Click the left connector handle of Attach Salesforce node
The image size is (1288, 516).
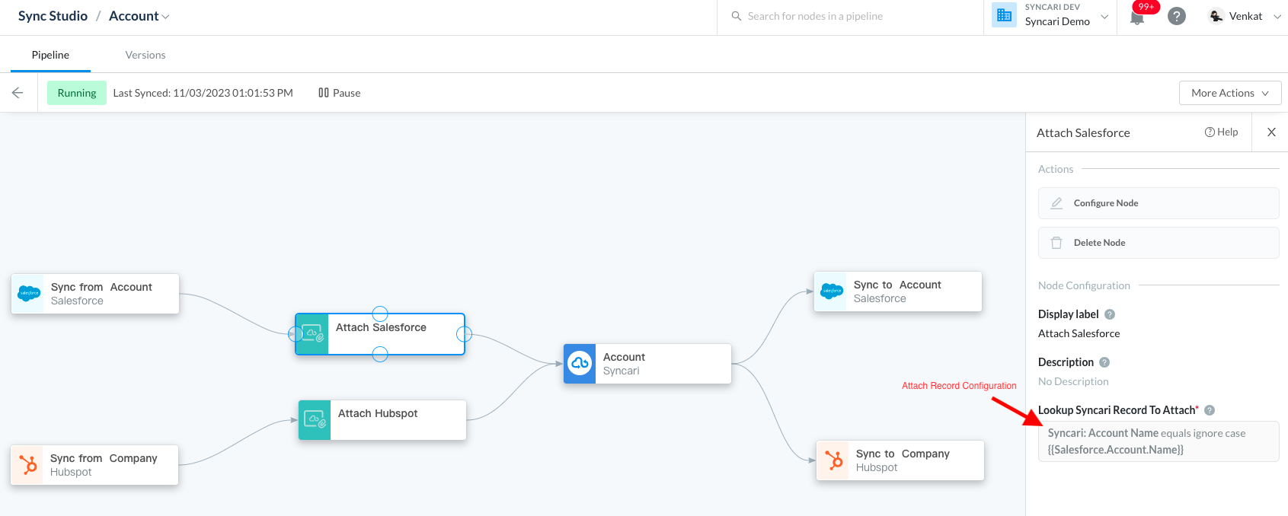pos(296,334)
